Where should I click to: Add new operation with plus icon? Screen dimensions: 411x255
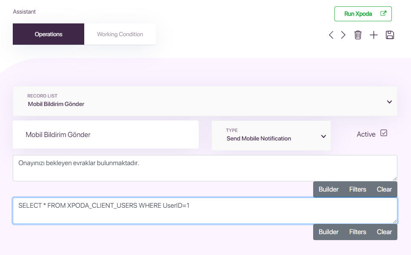[374, 35]
